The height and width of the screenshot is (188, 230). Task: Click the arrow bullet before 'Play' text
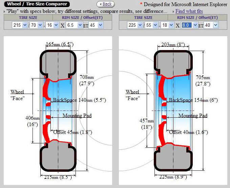coord(4,11)
